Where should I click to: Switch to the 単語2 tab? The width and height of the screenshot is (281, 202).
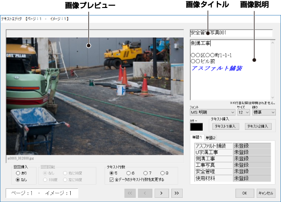click(x=211, y=138)
